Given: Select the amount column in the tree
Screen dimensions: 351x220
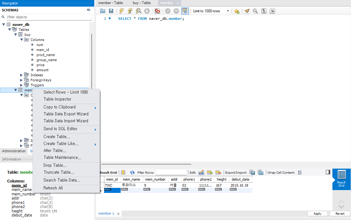Looking at the screenshot, I should (x=43, y=70).
